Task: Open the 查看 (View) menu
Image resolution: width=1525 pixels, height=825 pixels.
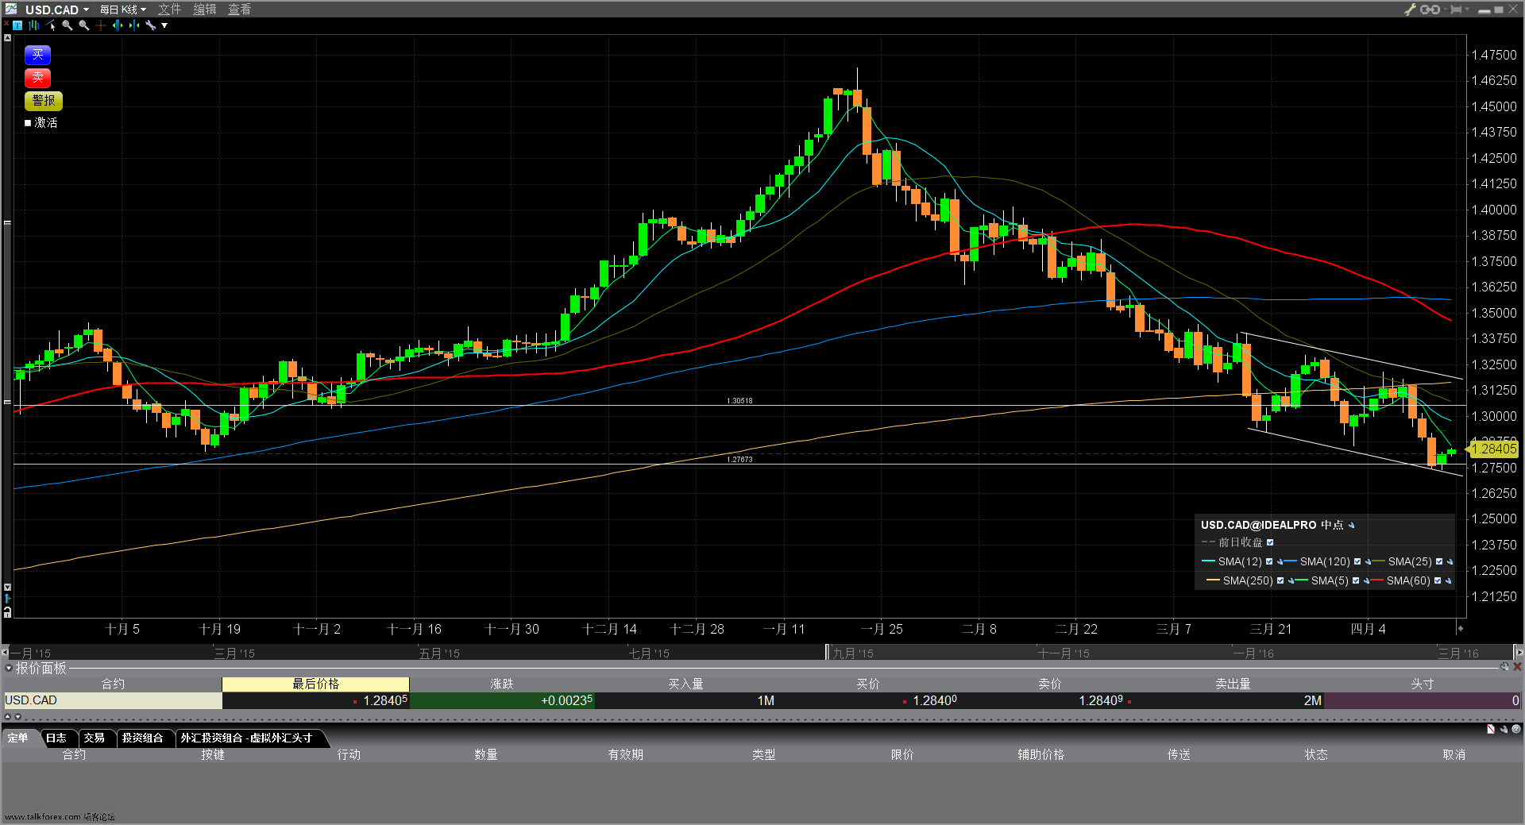Action: 240,10
